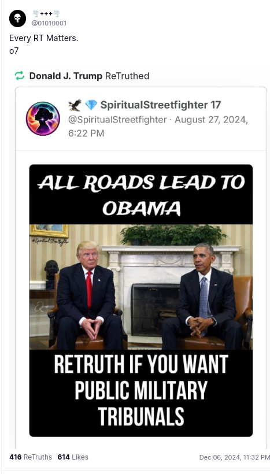Viewport: 270px width, 474px height.
Task: Open SpiritualStreetfighter 17 display name
Action: coord(161,105)
